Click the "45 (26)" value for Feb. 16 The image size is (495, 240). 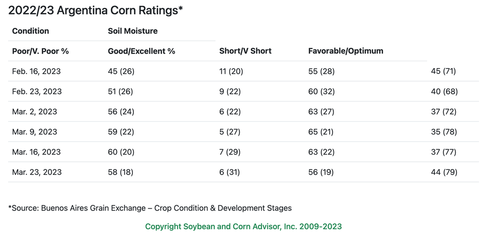[x=121, y=71]
